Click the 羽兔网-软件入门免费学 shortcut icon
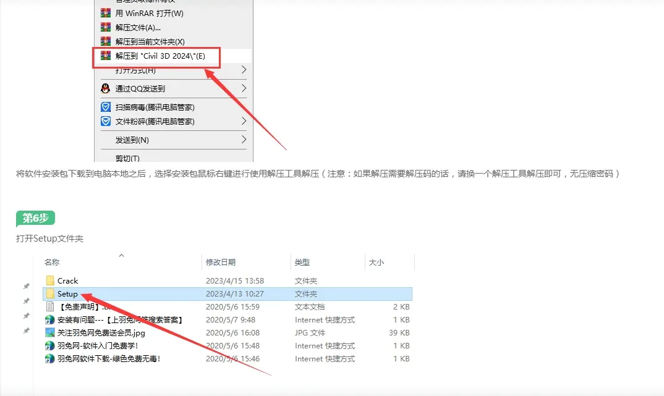 pos(50,346)
